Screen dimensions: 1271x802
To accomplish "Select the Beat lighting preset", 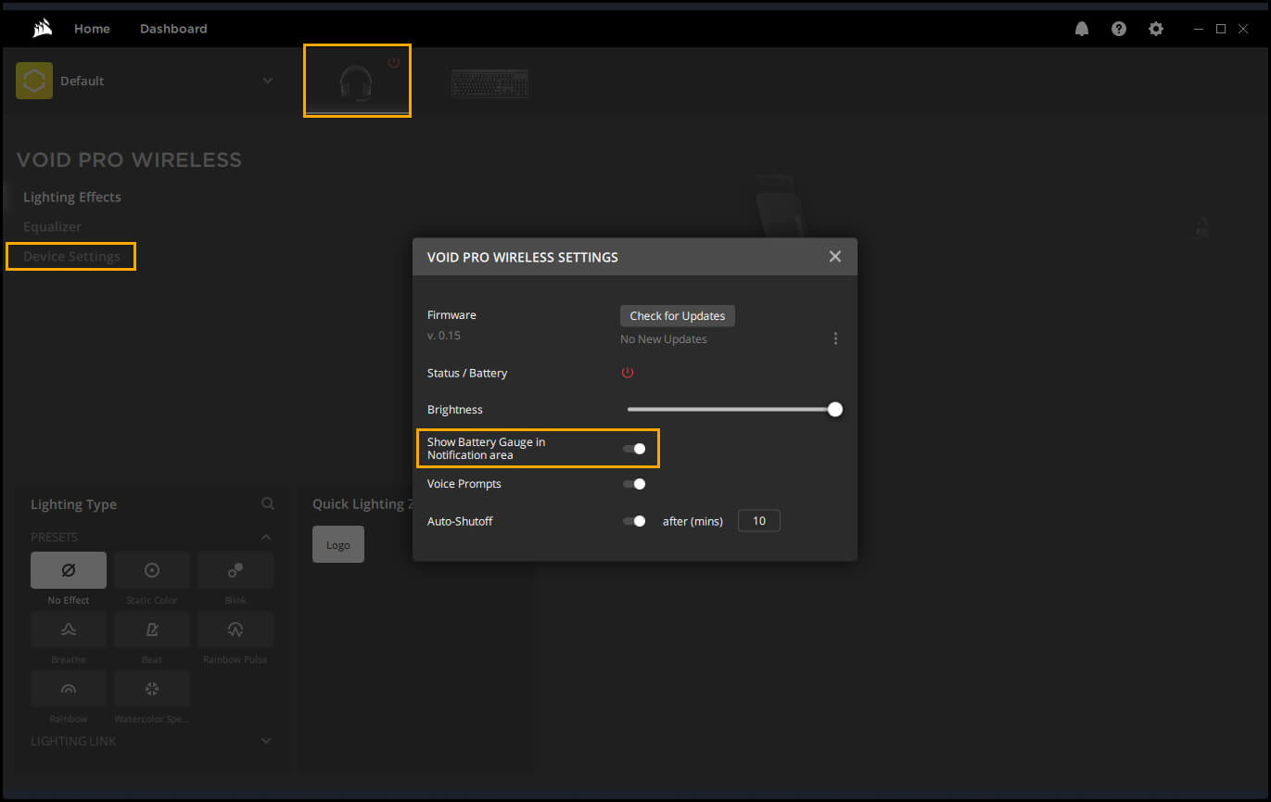I will (x=152, y=630).
